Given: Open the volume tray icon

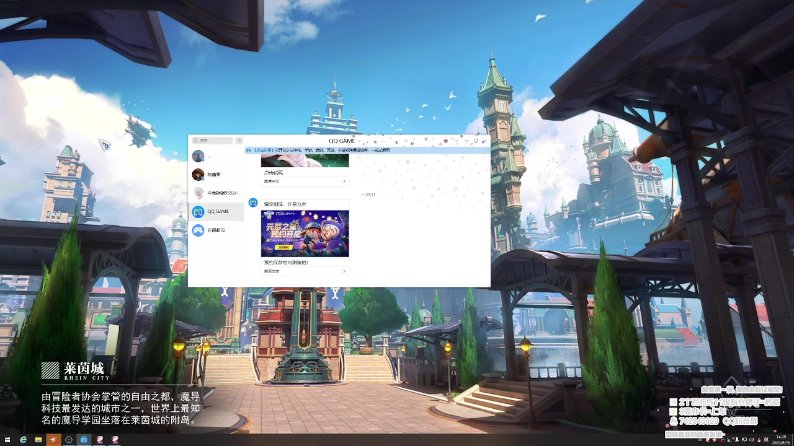Looking at the screenshot, I should point(752,440).
